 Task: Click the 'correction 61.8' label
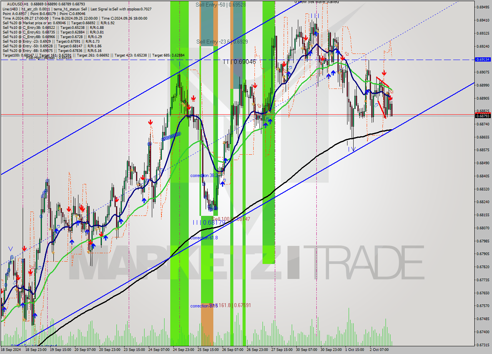coord(204,238)
